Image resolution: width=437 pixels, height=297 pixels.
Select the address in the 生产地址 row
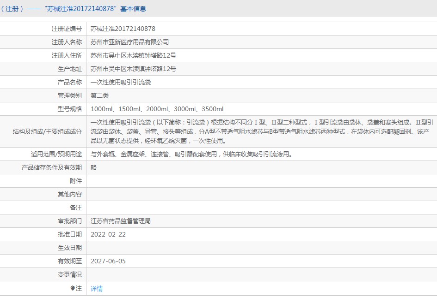pos(133,69)
